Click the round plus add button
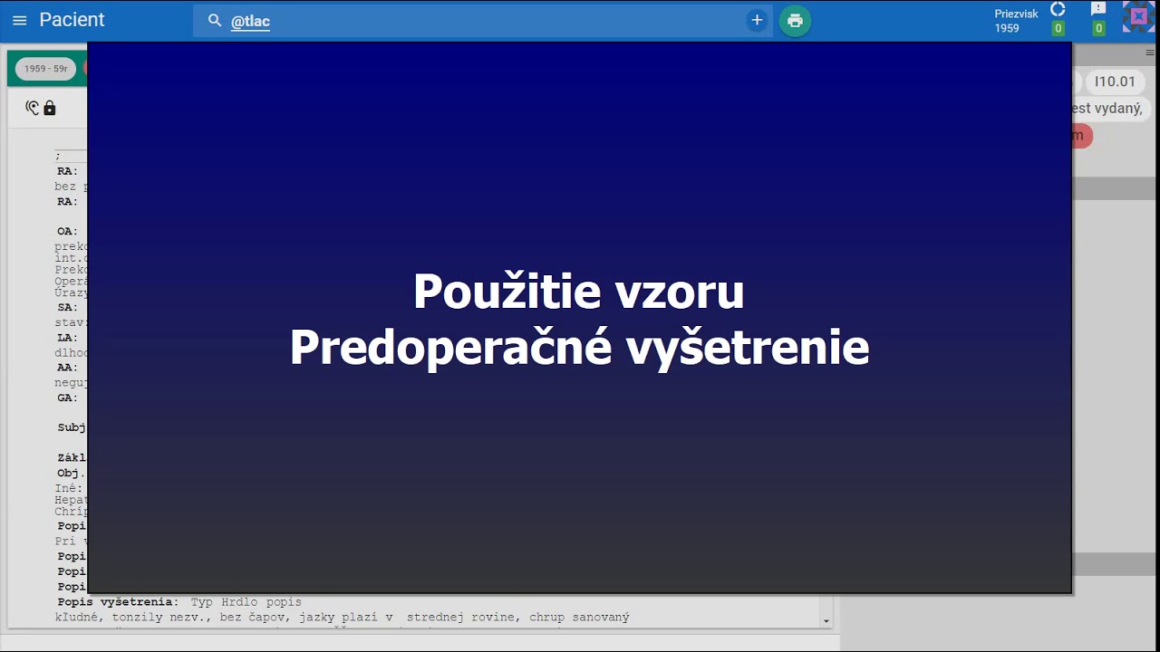Screen dimensions: 1160x652 point(757,20)
